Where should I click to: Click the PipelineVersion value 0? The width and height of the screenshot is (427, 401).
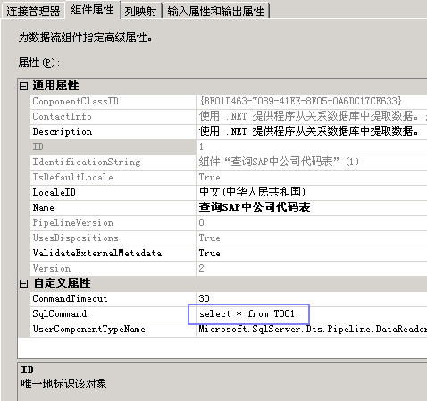pos(201,222)
